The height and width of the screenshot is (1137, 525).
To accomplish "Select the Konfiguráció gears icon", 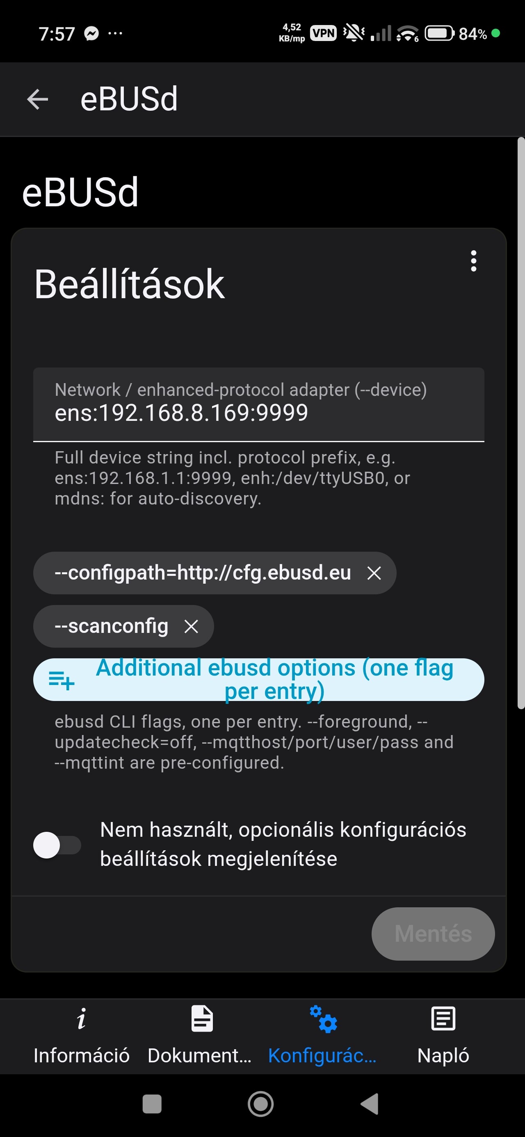I will pyautogui.click(x=323, y=1020).
